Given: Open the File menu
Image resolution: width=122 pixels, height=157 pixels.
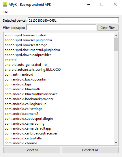Looking at the screenshot, I should (5, 12).
